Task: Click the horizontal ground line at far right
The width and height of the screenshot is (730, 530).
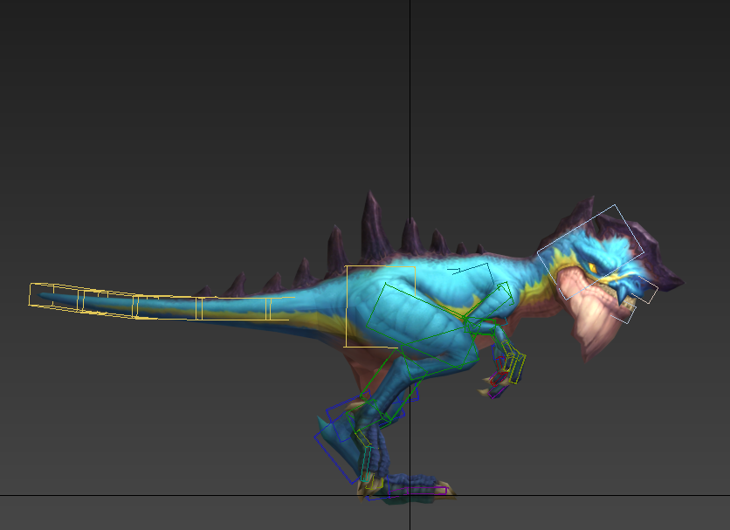Action: click(699, 495)
